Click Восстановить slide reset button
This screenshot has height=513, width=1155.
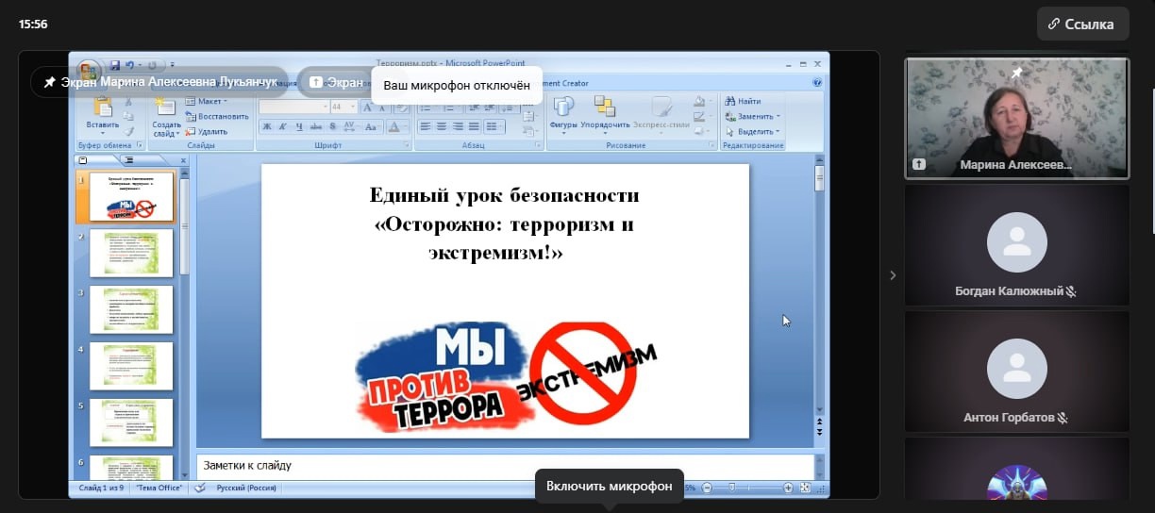[x=217, y=116]
